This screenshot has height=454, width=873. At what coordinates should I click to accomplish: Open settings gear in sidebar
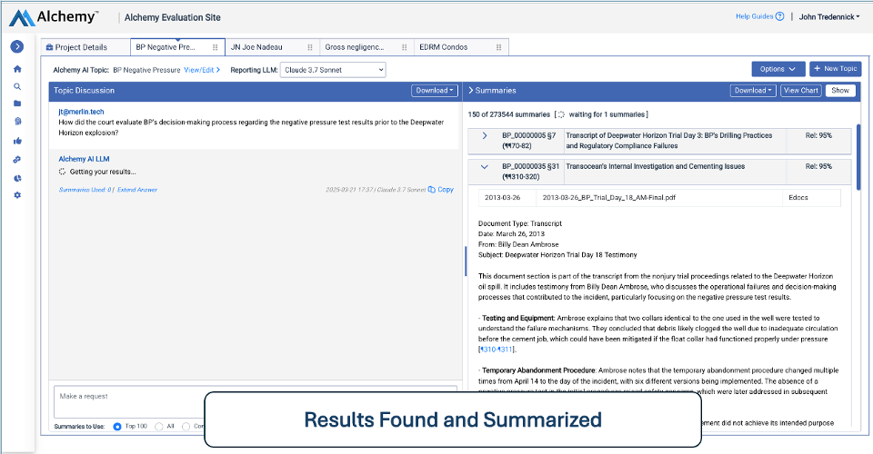pyautogui.click(x=17, y=195)
